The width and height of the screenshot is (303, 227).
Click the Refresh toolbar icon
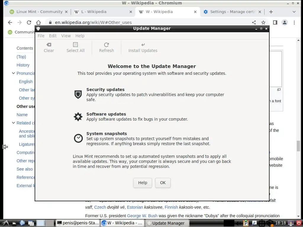107,45
